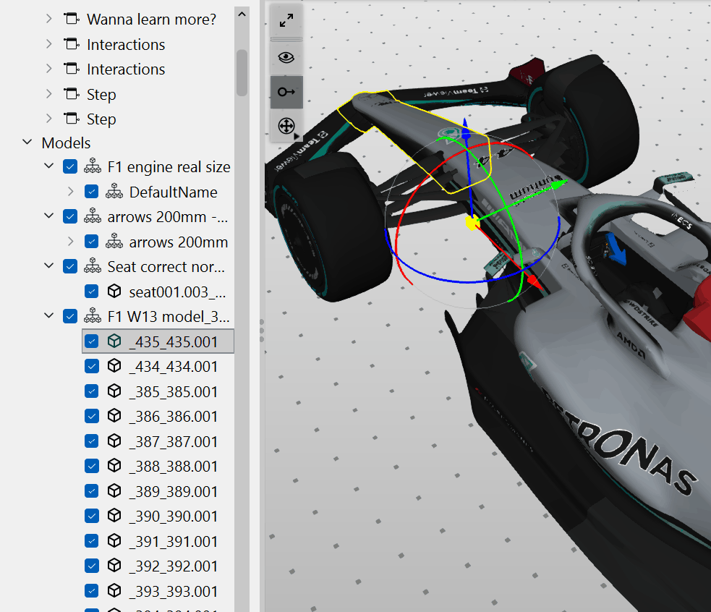
Task: Click the panel splitter dots handle
Action: (262, 331)
